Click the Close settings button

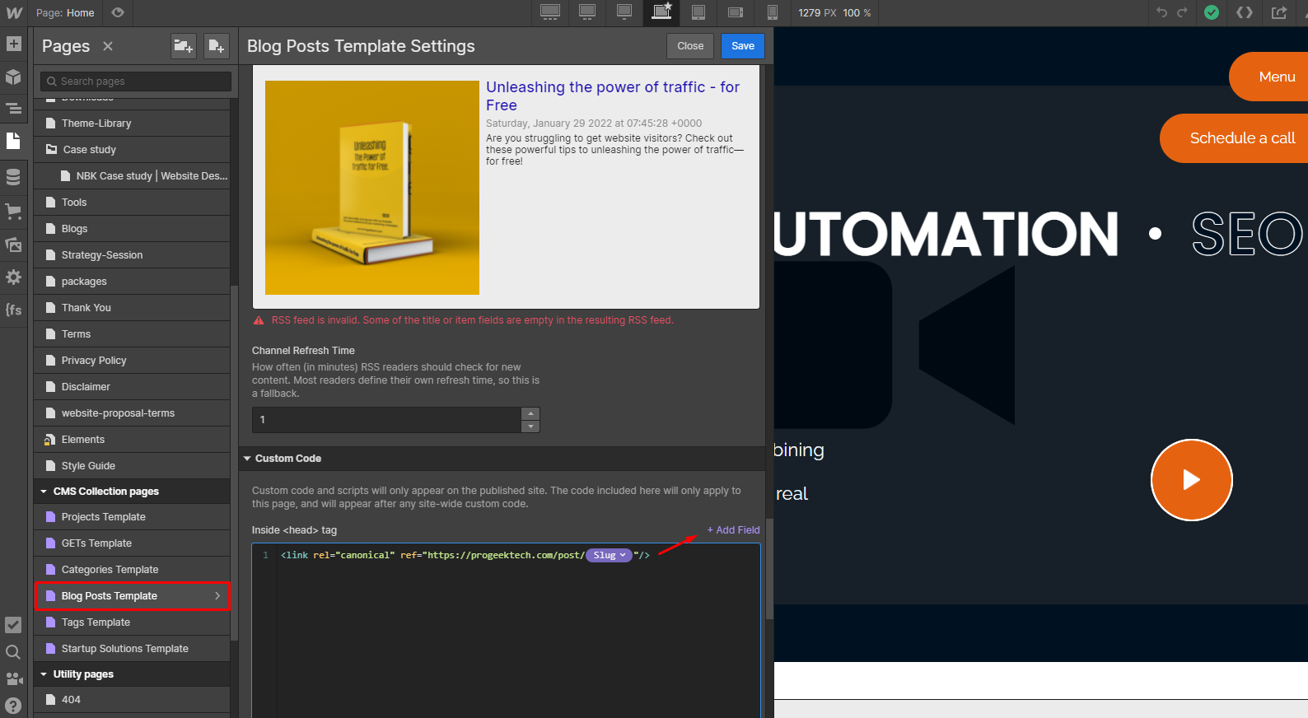click(x=690, y=46)
